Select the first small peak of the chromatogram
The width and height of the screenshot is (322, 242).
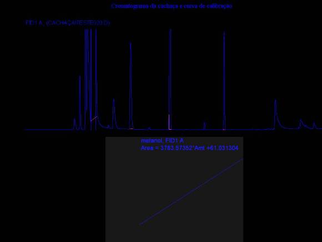(x=74, y=124)
